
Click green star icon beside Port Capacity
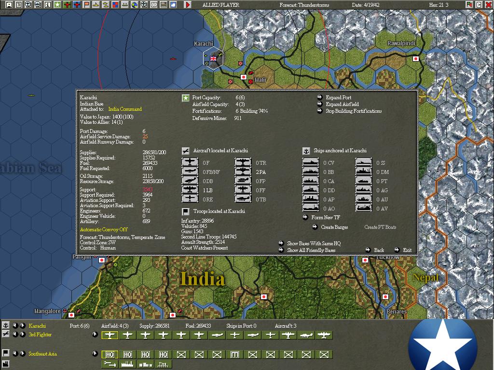coord(186,98)
